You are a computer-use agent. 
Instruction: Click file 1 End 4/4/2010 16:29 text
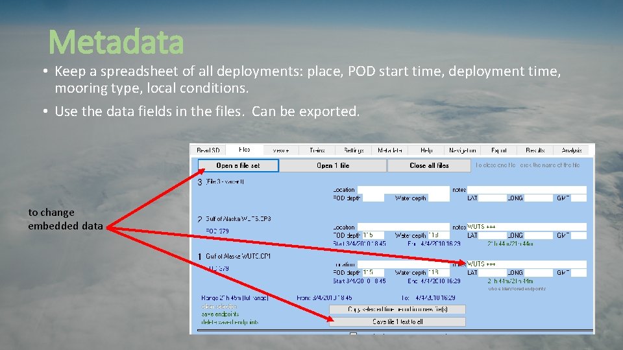click(434, 281)
